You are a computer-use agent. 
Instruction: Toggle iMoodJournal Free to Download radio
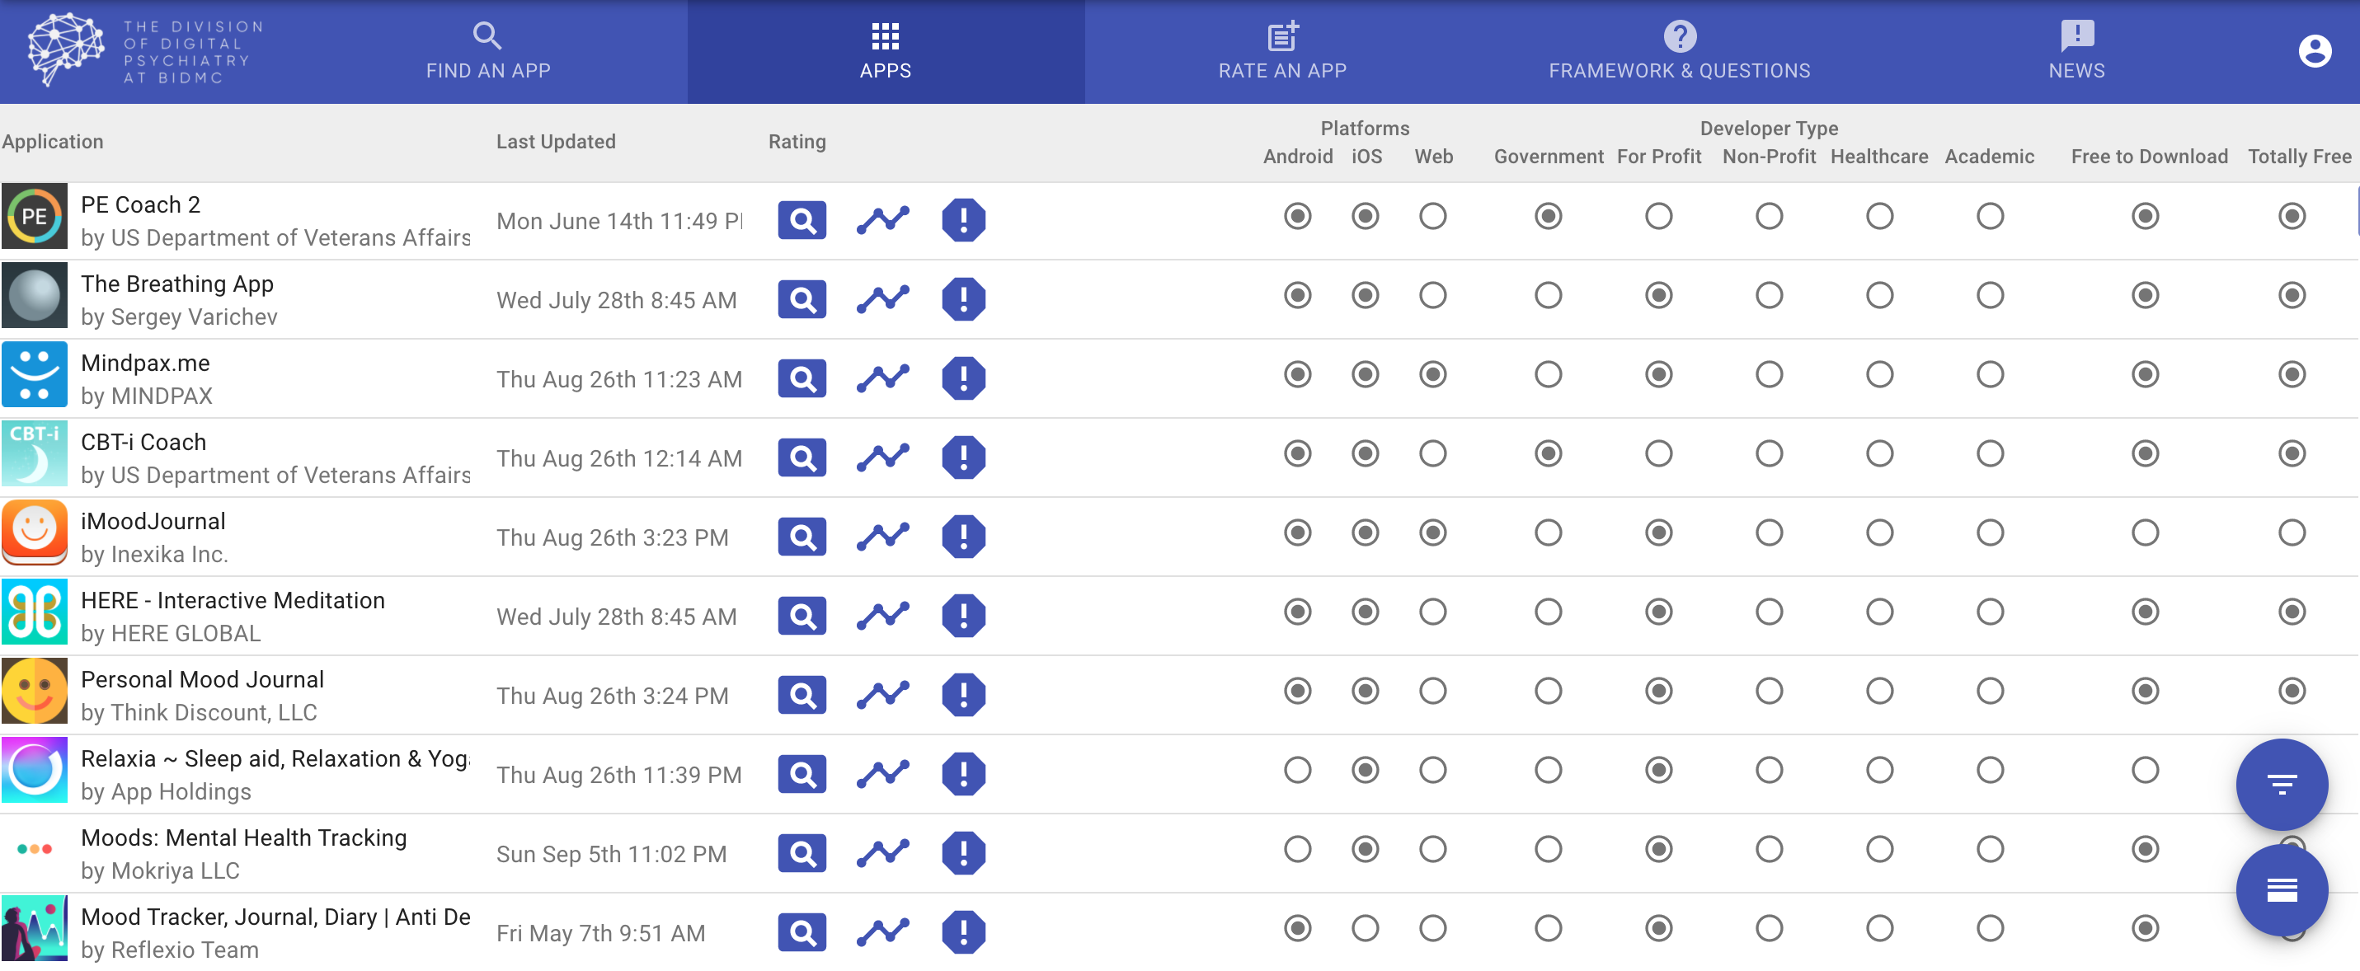[2144, 533]
